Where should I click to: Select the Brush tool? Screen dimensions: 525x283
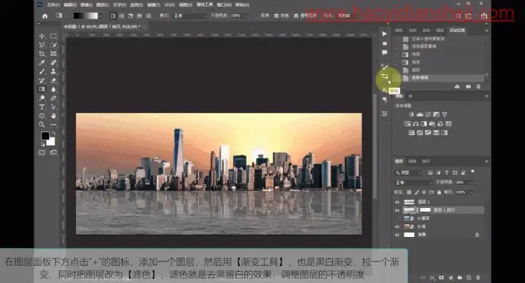click(x=42, y=71)
